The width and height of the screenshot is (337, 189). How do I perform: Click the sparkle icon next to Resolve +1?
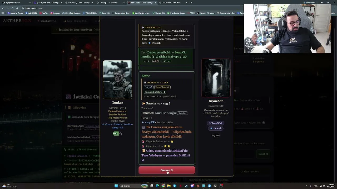point(143,103)
